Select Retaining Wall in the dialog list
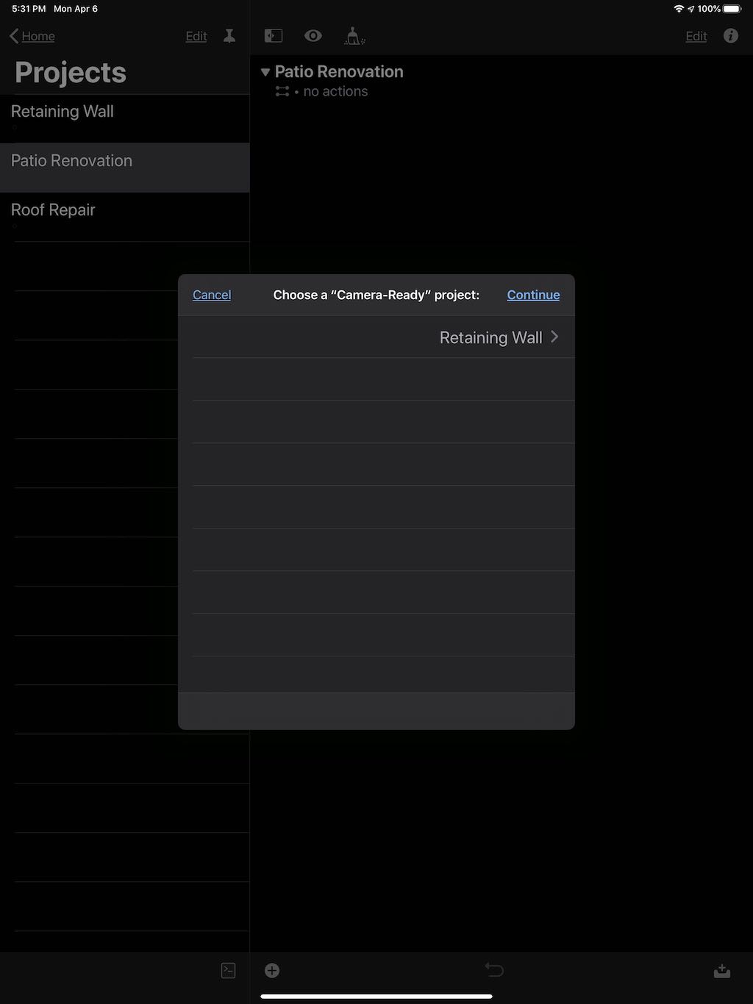753x1004 pixels. tap(376, 337)
